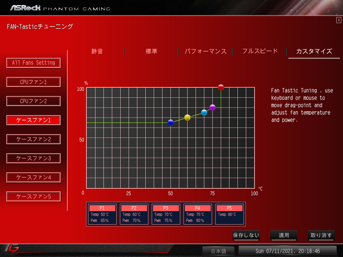Viewport: 343px width, 257px height.
Task: Select the P2 point info box
Action: point(134,214)
